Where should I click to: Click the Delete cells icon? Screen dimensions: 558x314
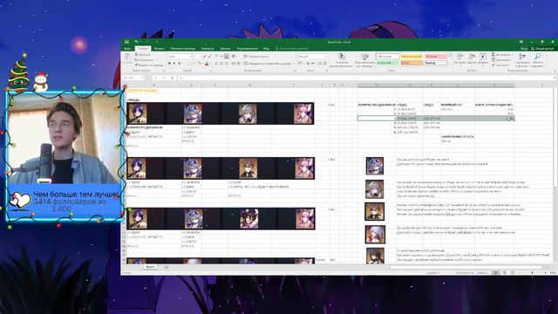pos(472,57)
